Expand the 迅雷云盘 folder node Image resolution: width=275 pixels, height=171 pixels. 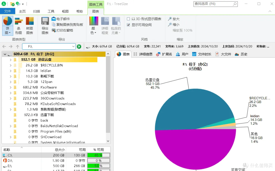click(10, 60)
